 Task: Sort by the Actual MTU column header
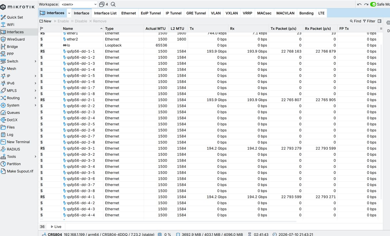(x=156, y=29)
